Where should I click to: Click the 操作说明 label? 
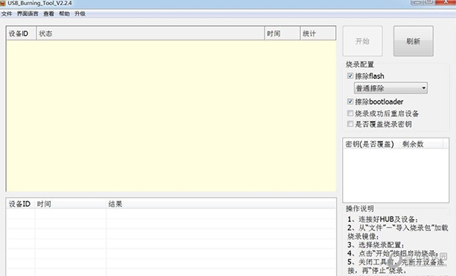pyautogui.click(x=359, y=208)
